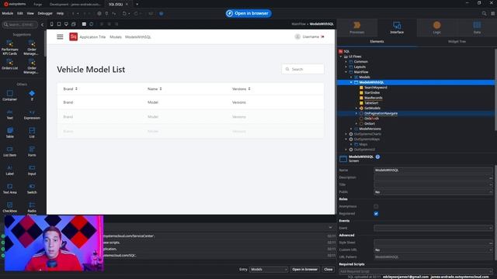This screenshot has height=279, width=497.
Task: Pick the List Item widget
Action: [x=9, y=151]
